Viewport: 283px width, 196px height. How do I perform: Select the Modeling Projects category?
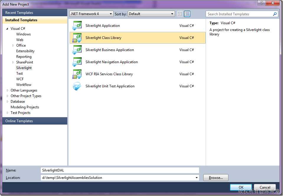pyautogui.click(x=25, y=107)
